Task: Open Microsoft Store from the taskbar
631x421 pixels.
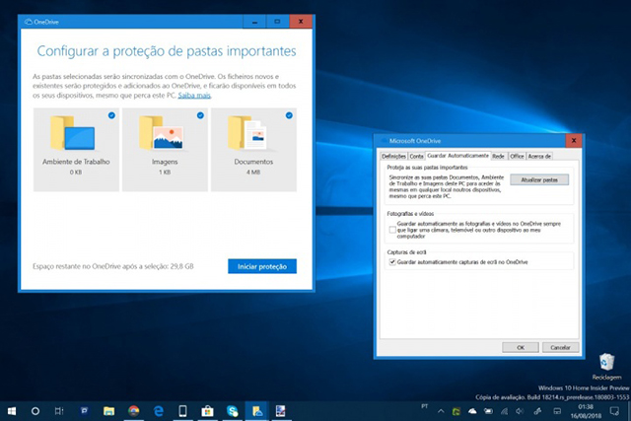Action: point(207,411)
